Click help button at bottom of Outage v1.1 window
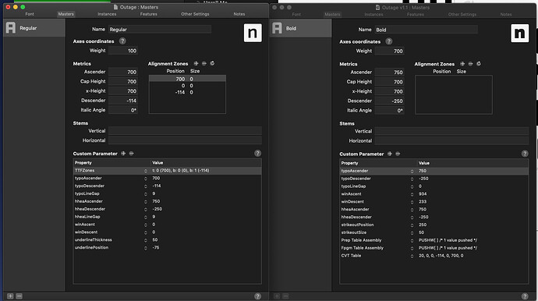This screenshot has width=538, height=301. [525, 296]
